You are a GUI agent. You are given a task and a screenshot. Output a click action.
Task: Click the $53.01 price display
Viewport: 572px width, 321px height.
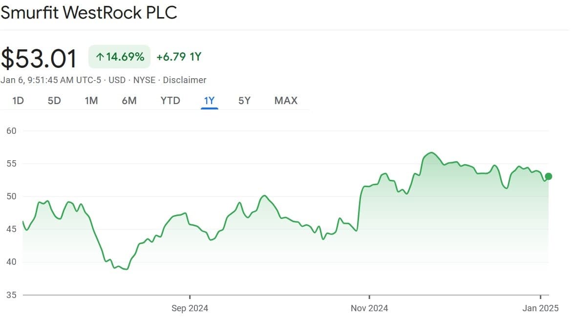(39, 57)
